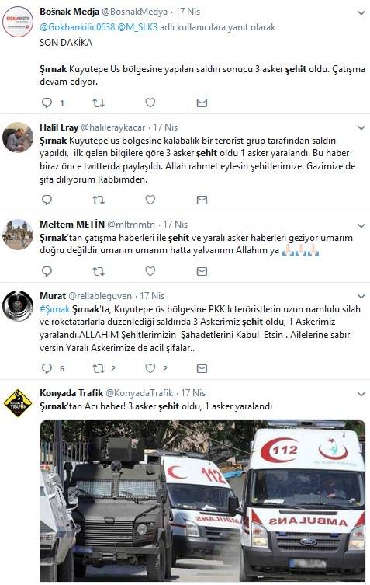Open Konyada Trafik's ambulance photo
This screenshot has height=585, width=370.
[x=202, y=500]
